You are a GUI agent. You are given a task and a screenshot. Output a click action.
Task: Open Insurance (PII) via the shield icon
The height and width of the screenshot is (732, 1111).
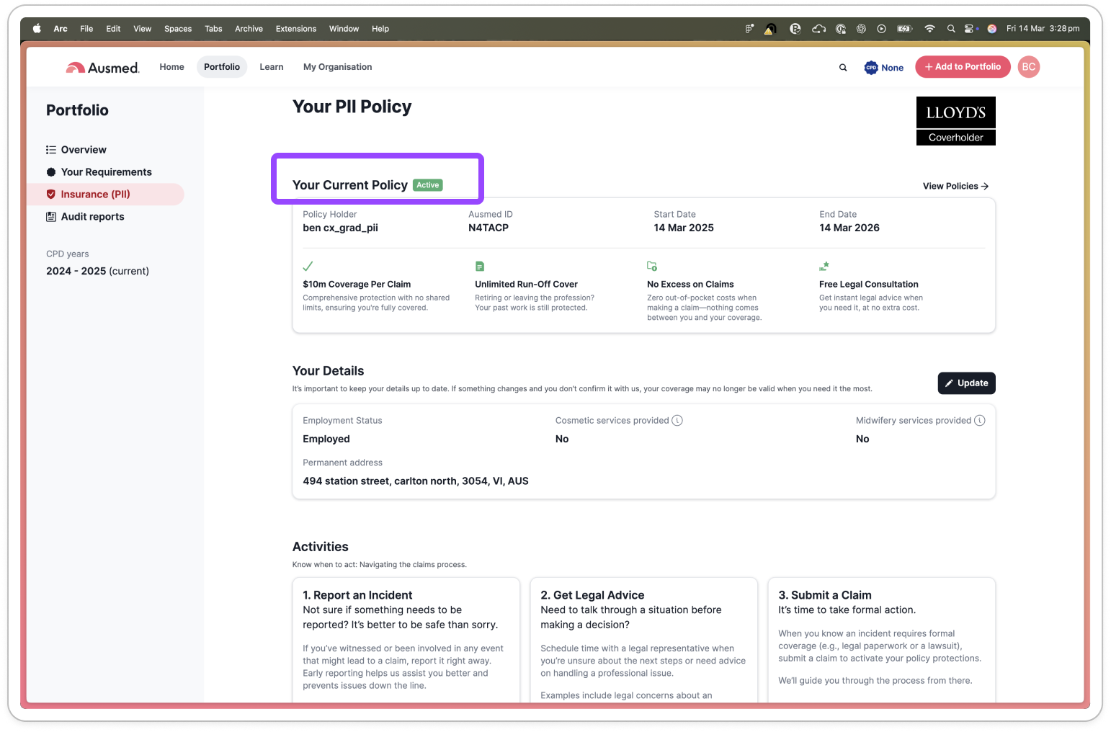(x=51, y=194)
